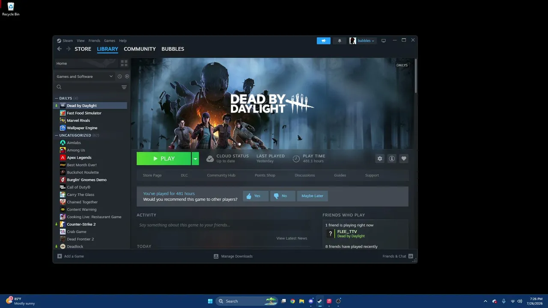Toggle the ready-to-play filter
Screen dimensions: 548x308
[127, 77]
